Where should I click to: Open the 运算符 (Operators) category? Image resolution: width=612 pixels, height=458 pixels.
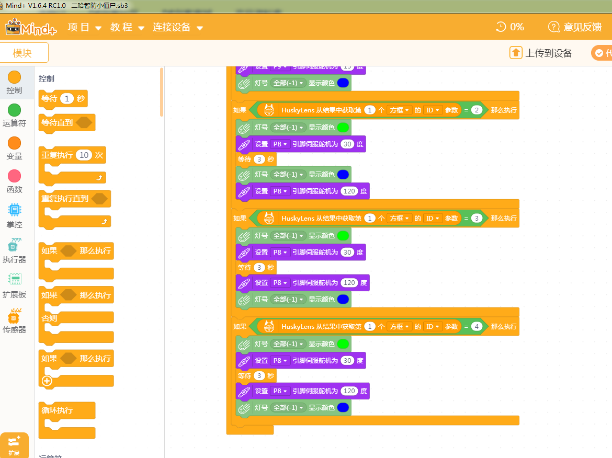15,116
